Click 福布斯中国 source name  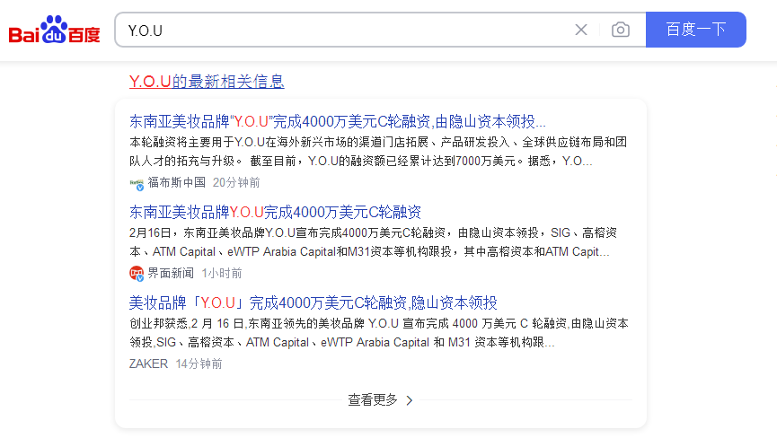[176, 182]
